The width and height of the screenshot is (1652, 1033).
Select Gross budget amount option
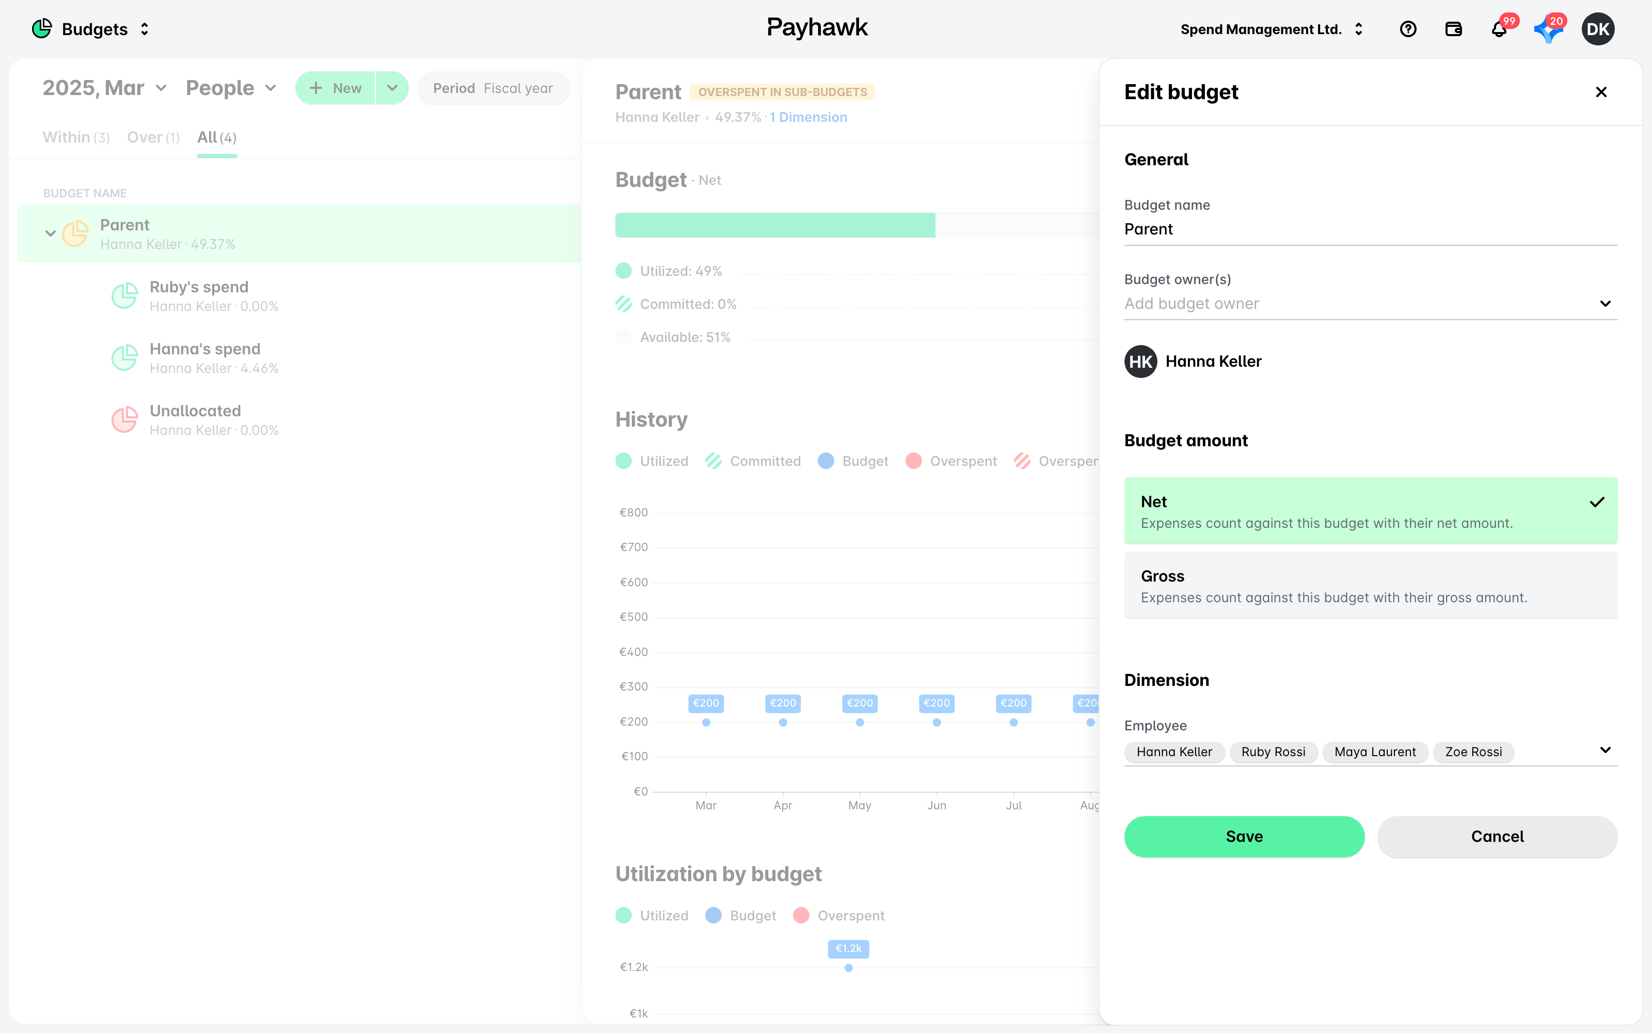1371,585
